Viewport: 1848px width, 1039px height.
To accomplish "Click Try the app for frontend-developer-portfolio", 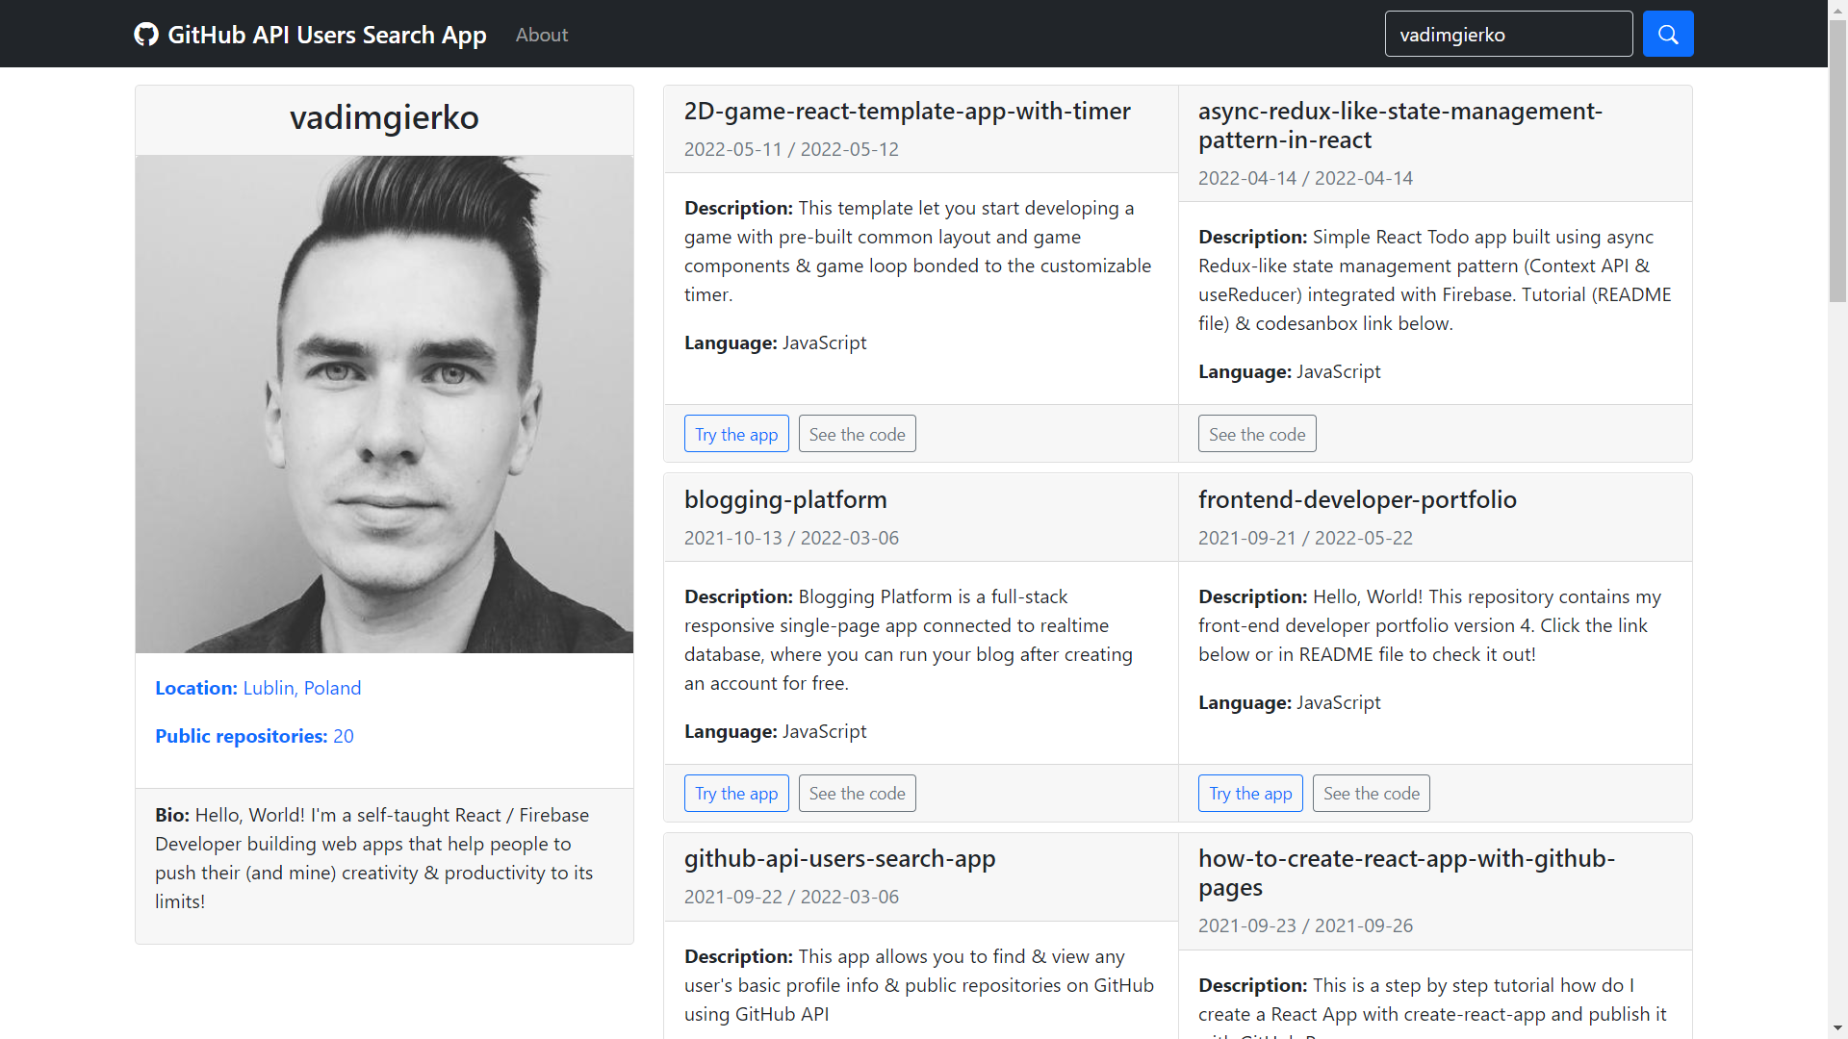I will click(1249, 793).
